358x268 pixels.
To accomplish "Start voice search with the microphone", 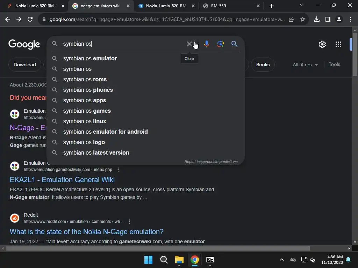I will pos(206,44).
